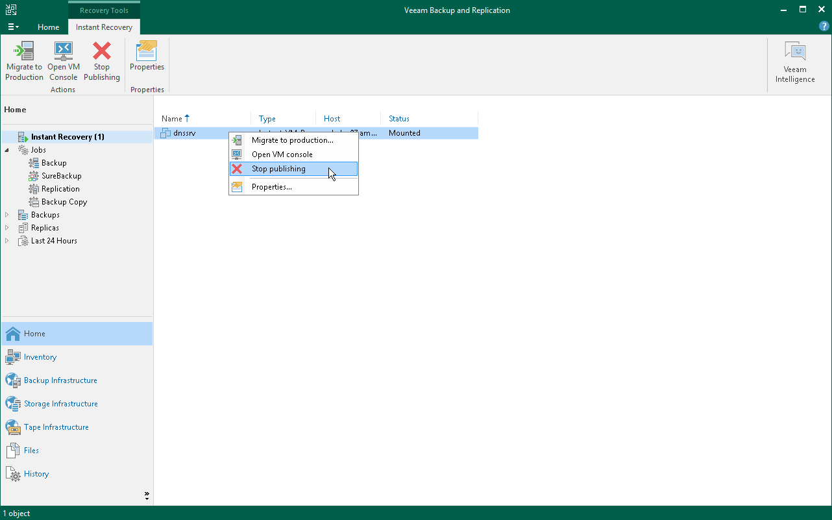The image size is (832, 520).
Task: Collapse the Jobs tree node
Action: (x=6, y=149)
